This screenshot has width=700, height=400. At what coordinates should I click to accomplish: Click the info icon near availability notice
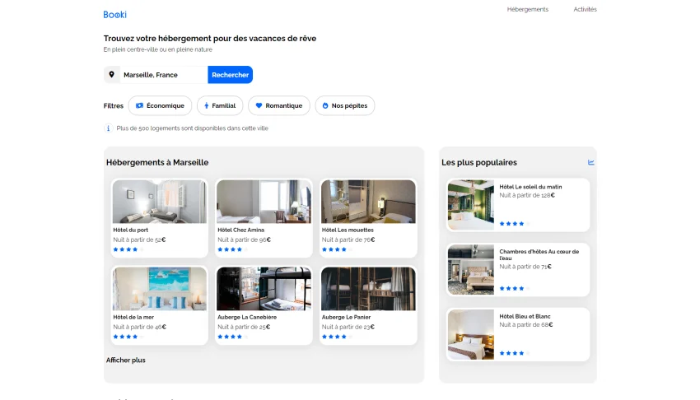pos(108,128)
